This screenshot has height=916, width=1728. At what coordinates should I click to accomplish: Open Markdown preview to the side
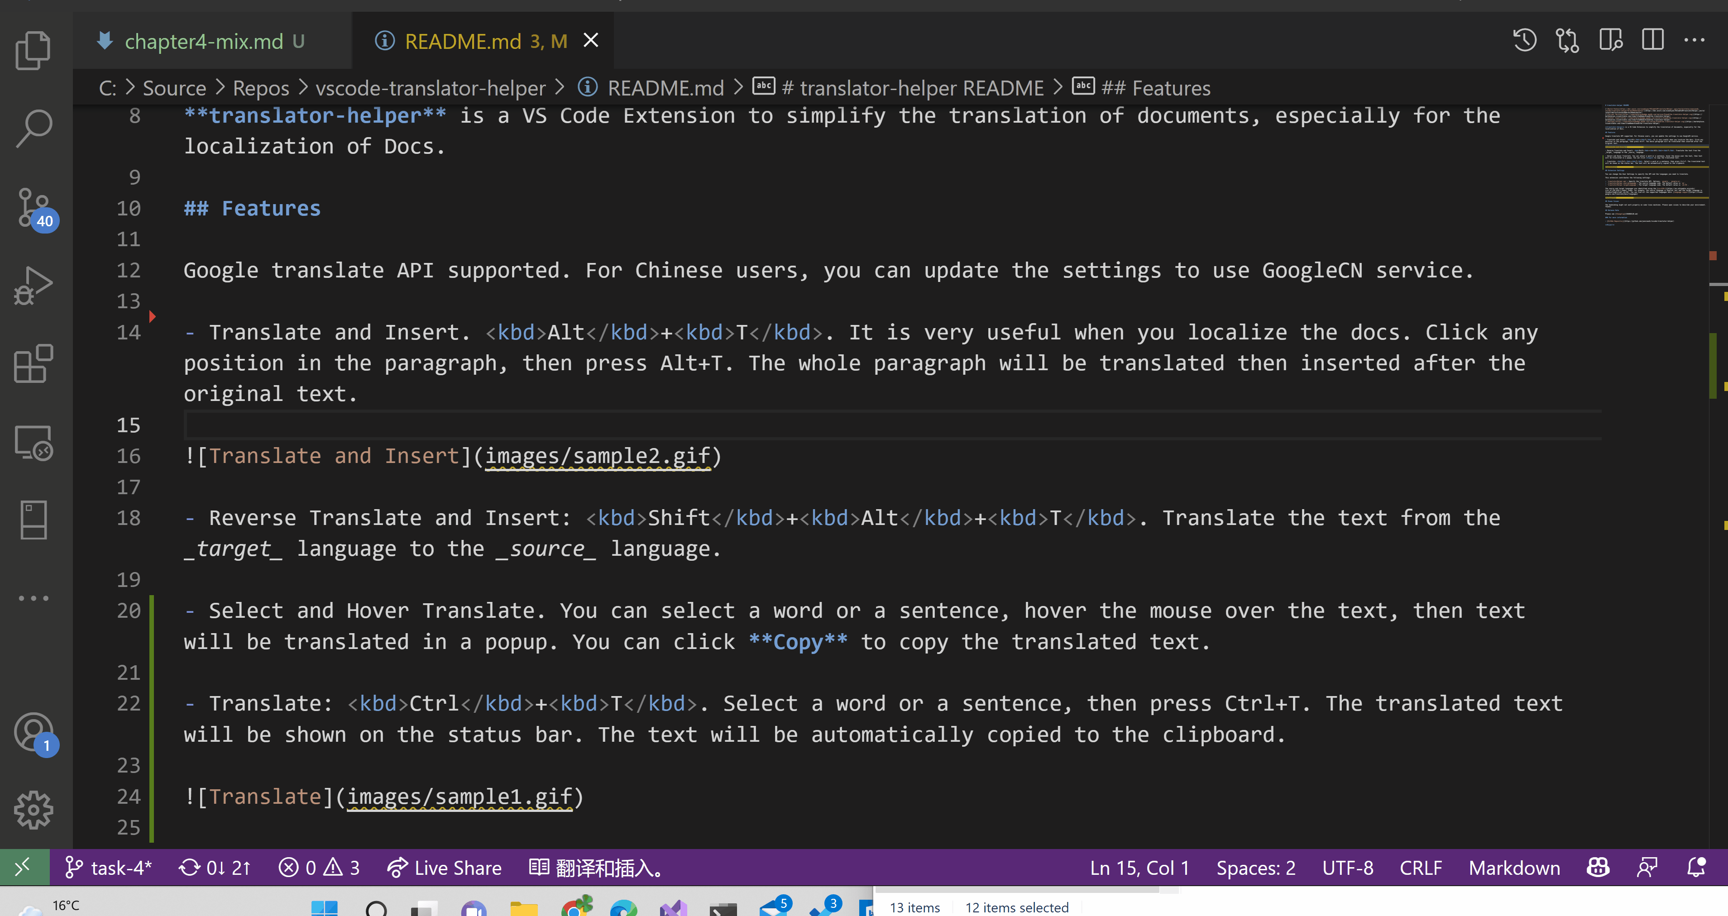(1610, 40)
